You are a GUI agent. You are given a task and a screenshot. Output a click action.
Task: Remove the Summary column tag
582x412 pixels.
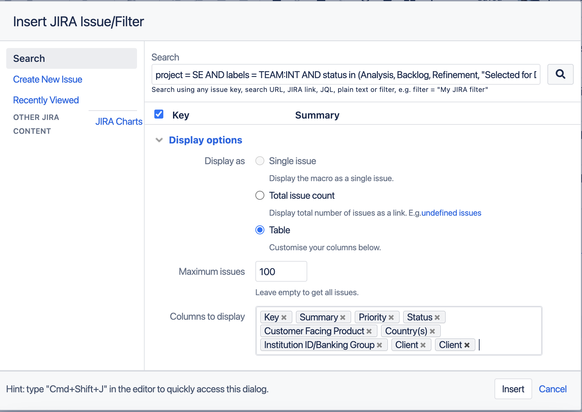point(343,317)
